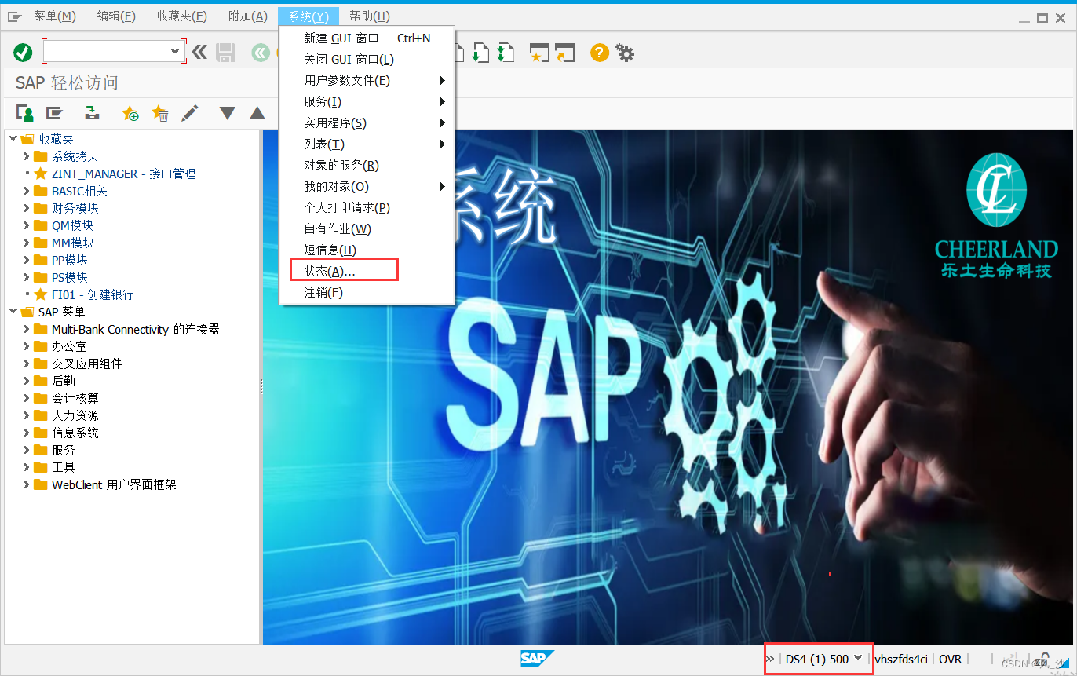Click the menu icon left of 菜单(M)
The width and height of the screenshot is (1077, 676).
[15, 16]
